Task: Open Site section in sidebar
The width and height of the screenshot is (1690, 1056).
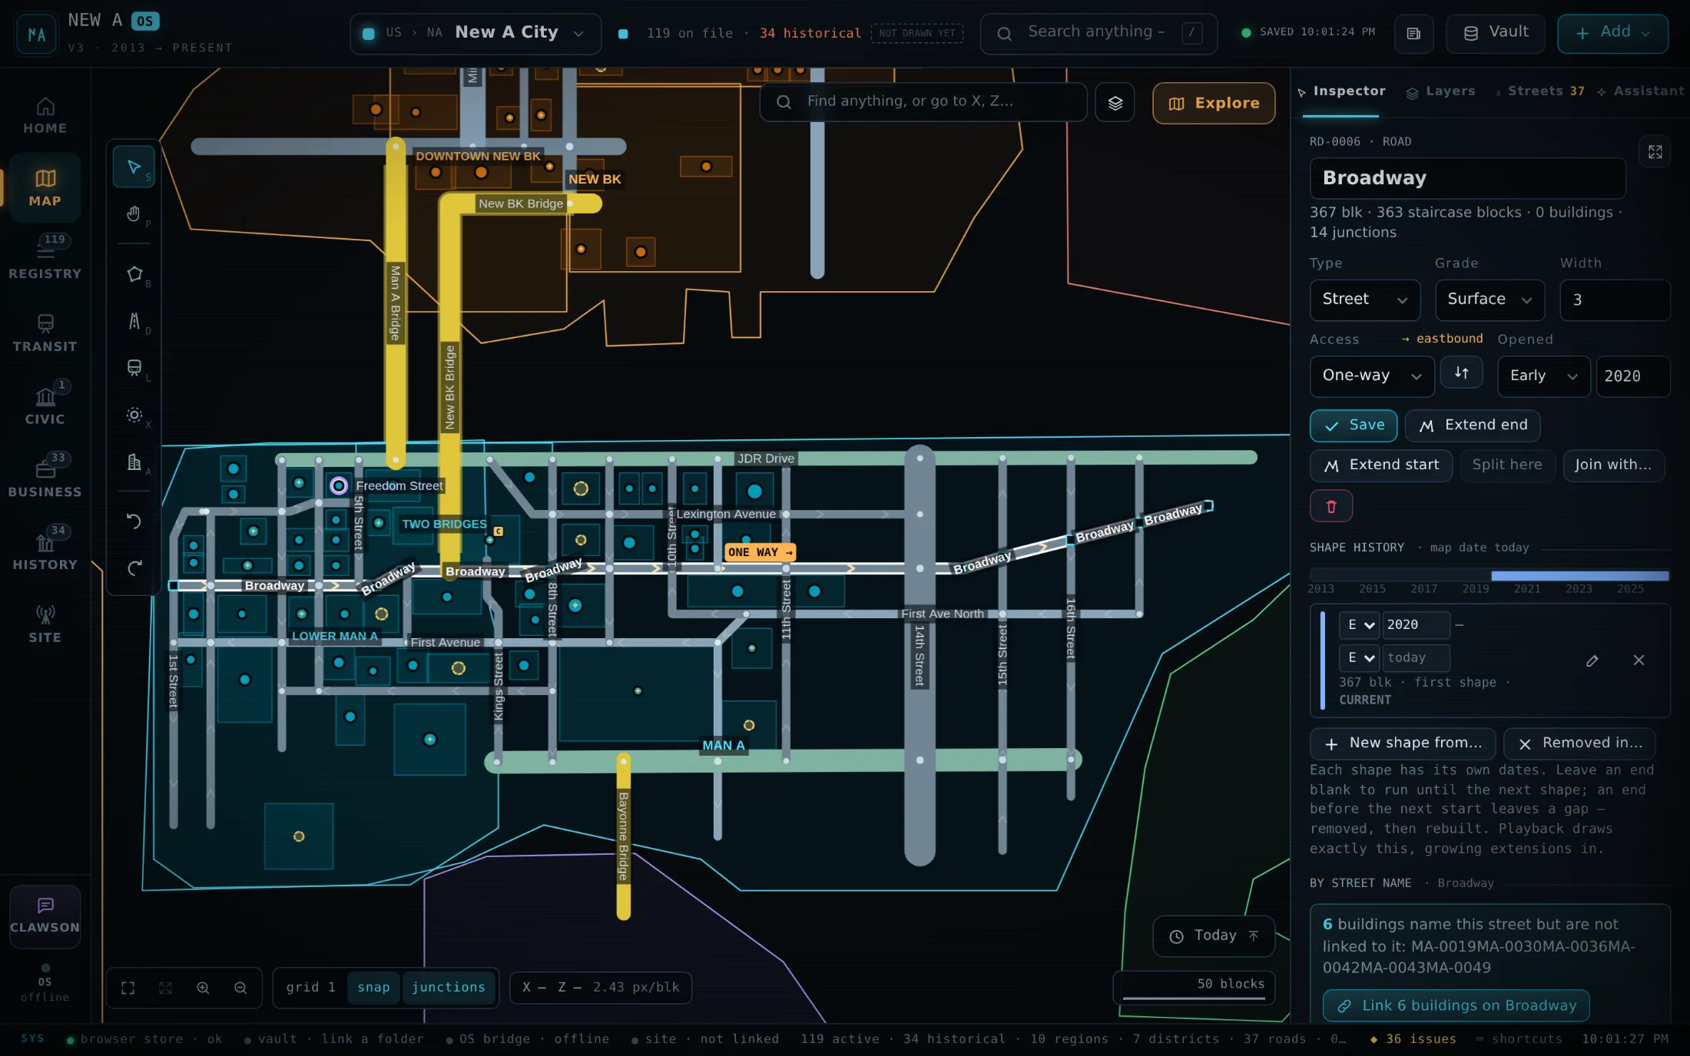Action: pyautogui.click(x=45, y=624)
